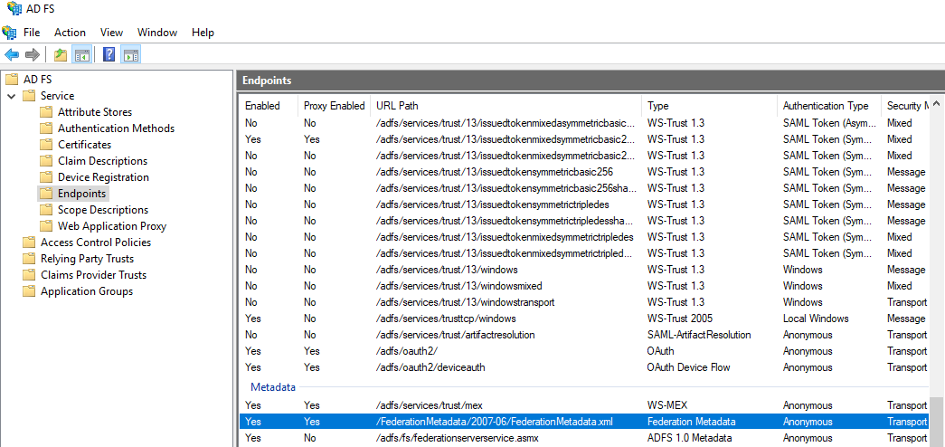Select the Access Control Policies tree item
This screenshot has height=447, width=945.
[96, 242]
